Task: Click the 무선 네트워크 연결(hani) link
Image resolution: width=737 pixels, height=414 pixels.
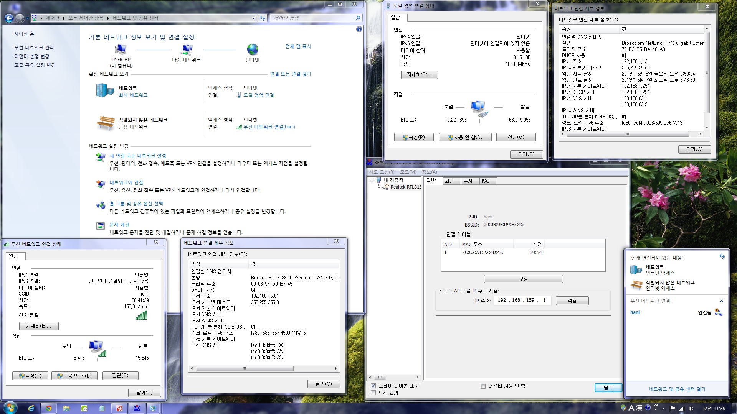Action: (x=269, y=127)
